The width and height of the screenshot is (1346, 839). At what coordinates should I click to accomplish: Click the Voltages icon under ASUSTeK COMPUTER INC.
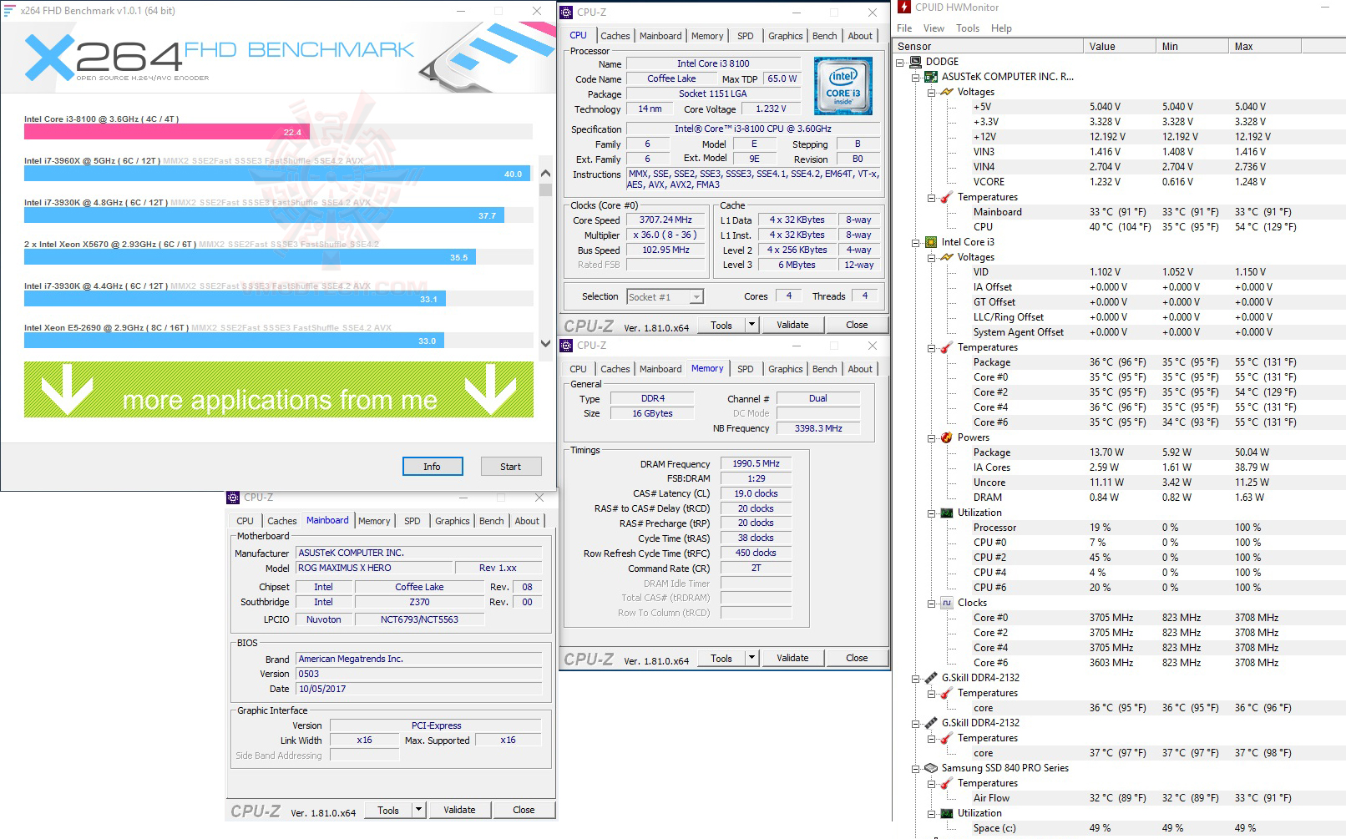click(947, 92)
